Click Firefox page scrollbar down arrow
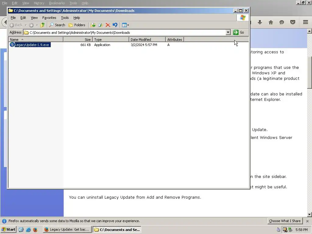 point(309,214)
